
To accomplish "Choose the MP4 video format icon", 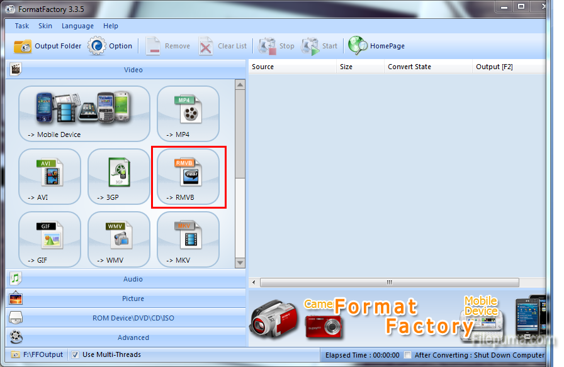I will (x=188, y=113).
